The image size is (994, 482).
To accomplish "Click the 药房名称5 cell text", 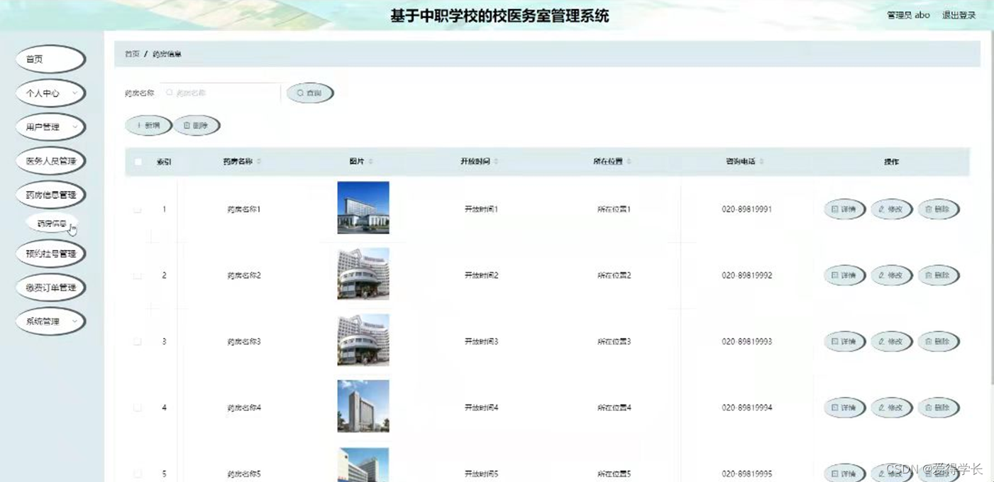I will (x=244, y=473).
